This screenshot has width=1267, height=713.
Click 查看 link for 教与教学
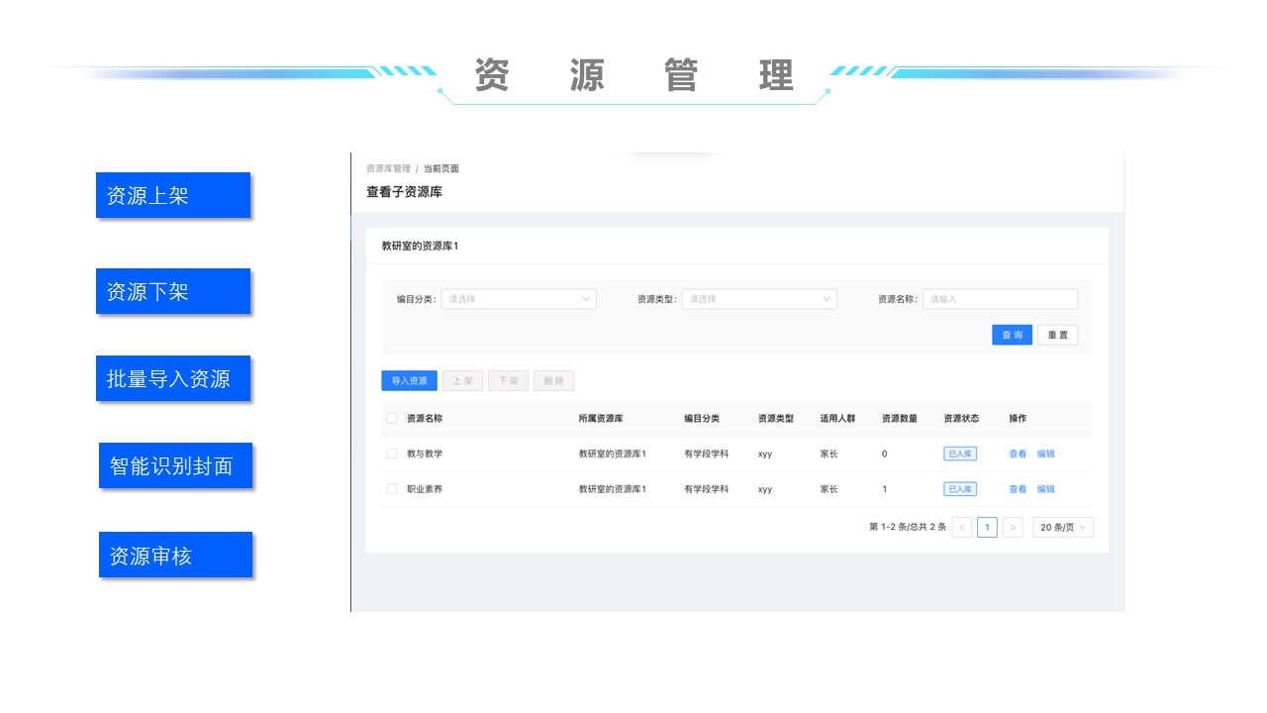(1018, 455)
